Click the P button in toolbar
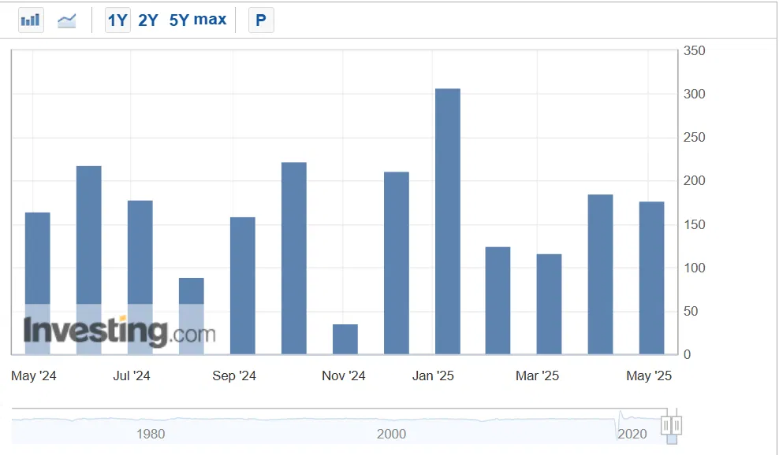Viewport: 779px width, 455px height. (x=261, y=20)
